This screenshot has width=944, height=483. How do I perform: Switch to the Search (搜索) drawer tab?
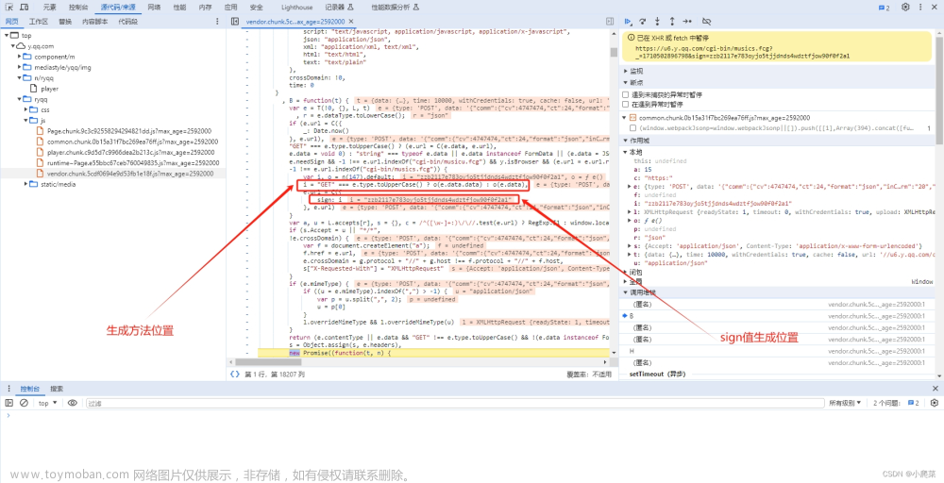pyautogui.click(x=57, y=389)
